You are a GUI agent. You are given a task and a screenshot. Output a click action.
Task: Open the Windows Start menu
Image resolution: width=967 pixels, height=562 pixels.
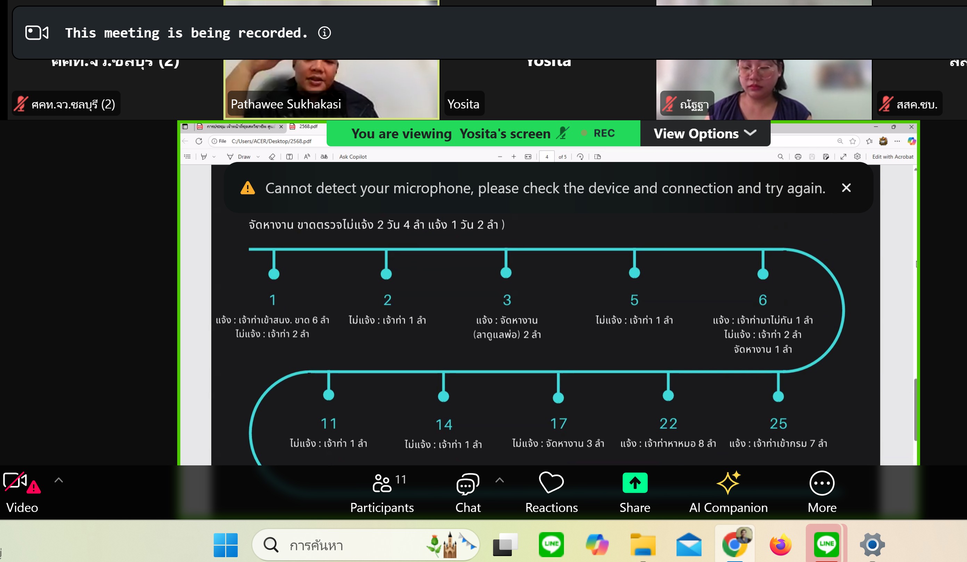[226, 544]
